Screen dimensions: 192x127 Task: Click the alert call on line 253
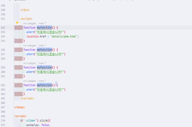[30, 32]
